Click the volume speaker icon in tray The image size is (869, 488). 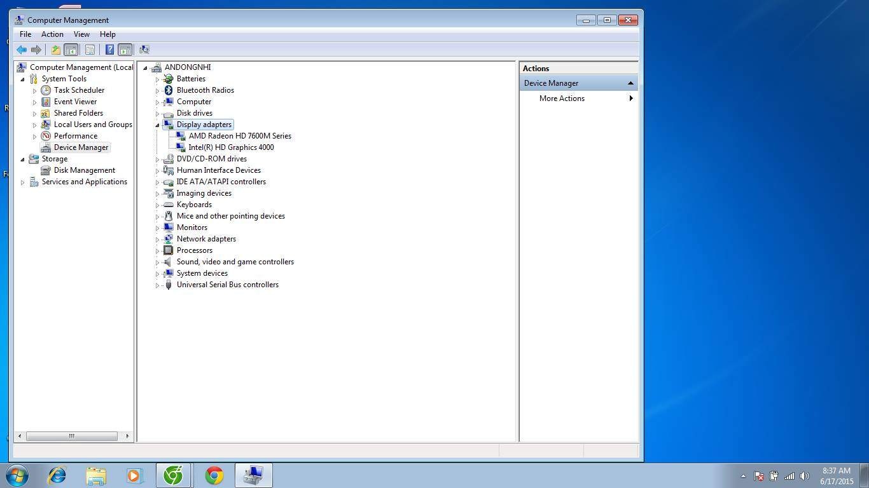coord(804,476)
